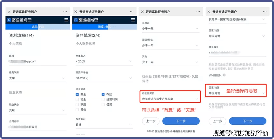Close fourth panel via X icon
274x139 pixels.
(x=209, y=12)
